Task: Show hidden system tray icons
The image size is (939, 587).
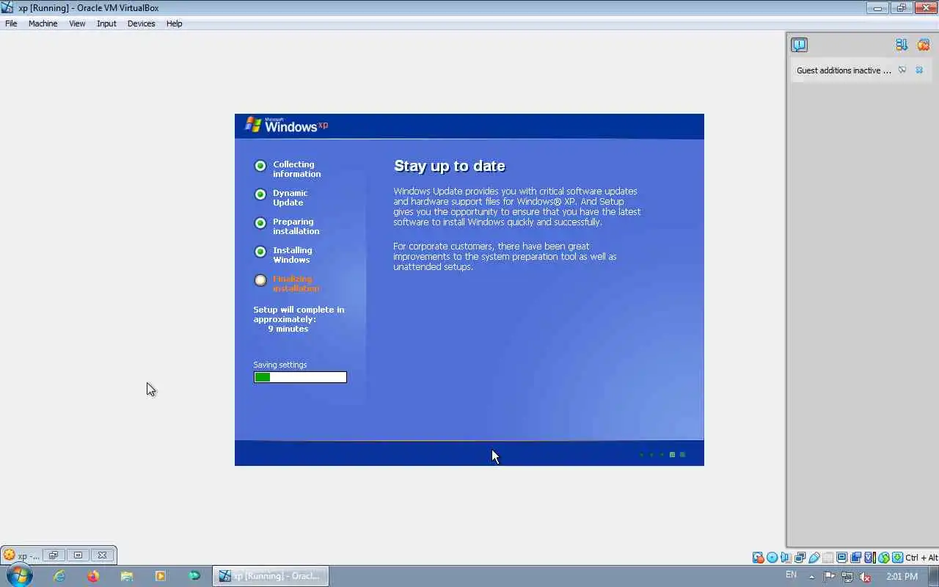Action: 811,577
